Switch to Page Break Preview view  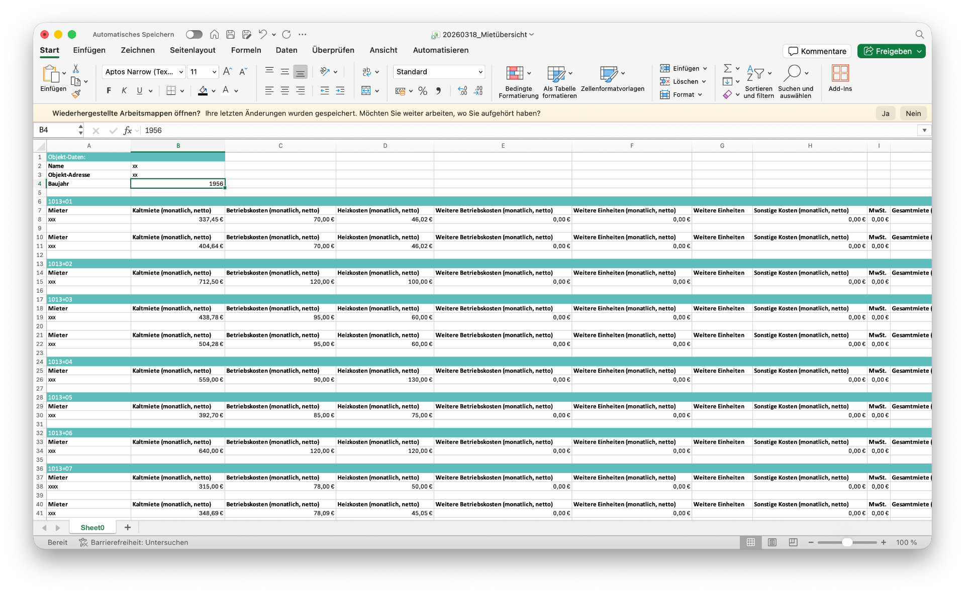pos(793,542)
